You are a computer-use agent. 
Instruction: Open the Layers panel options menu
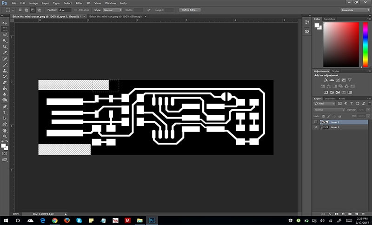[369, 99]
